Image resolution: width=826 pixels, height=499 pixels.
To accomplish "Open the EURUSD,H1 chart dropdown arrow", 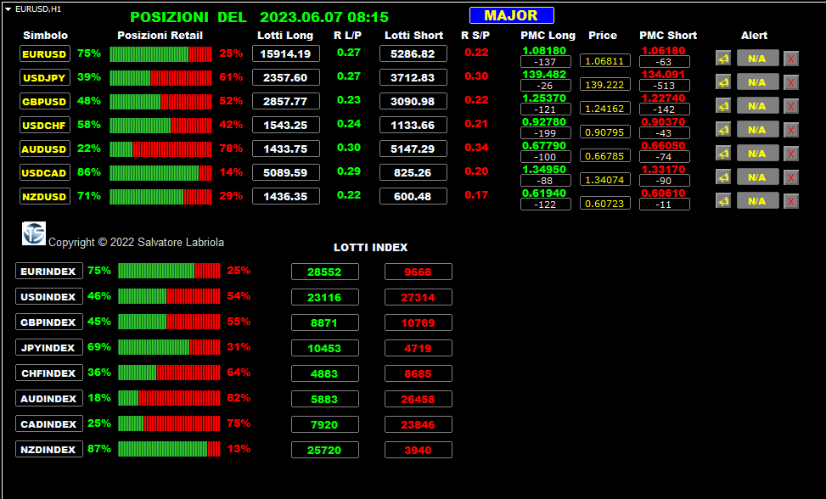I will click(x=8, y=9).
